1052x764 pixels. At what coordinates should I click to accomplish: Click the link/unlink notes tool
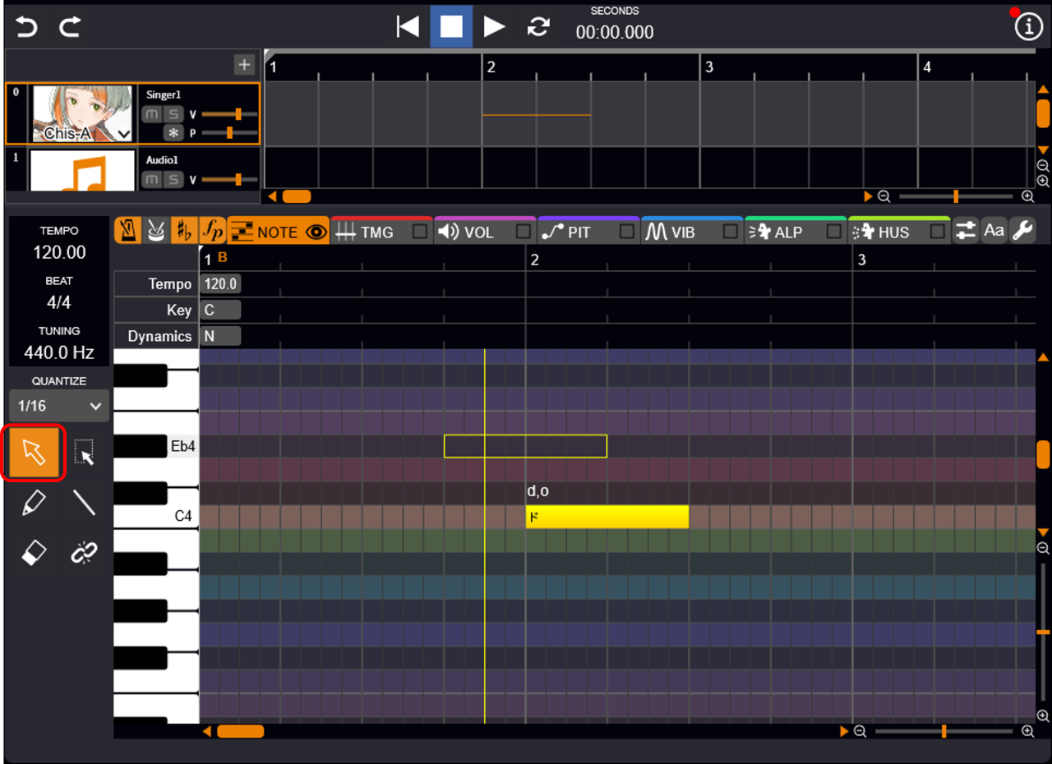(84, 554)
